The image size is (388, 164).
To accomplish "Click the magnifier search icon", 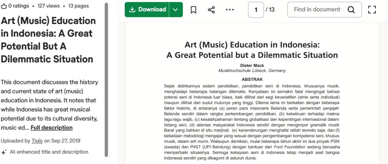I will point(351,9).
